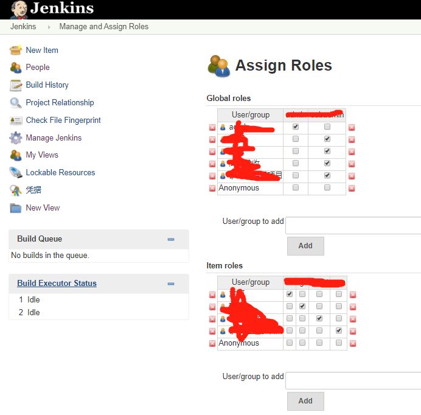This screenshot has width=421, height=415.
Task: Click the Check File Fingerprint icon
Action: pyautogui.click(x=16, y=120)
